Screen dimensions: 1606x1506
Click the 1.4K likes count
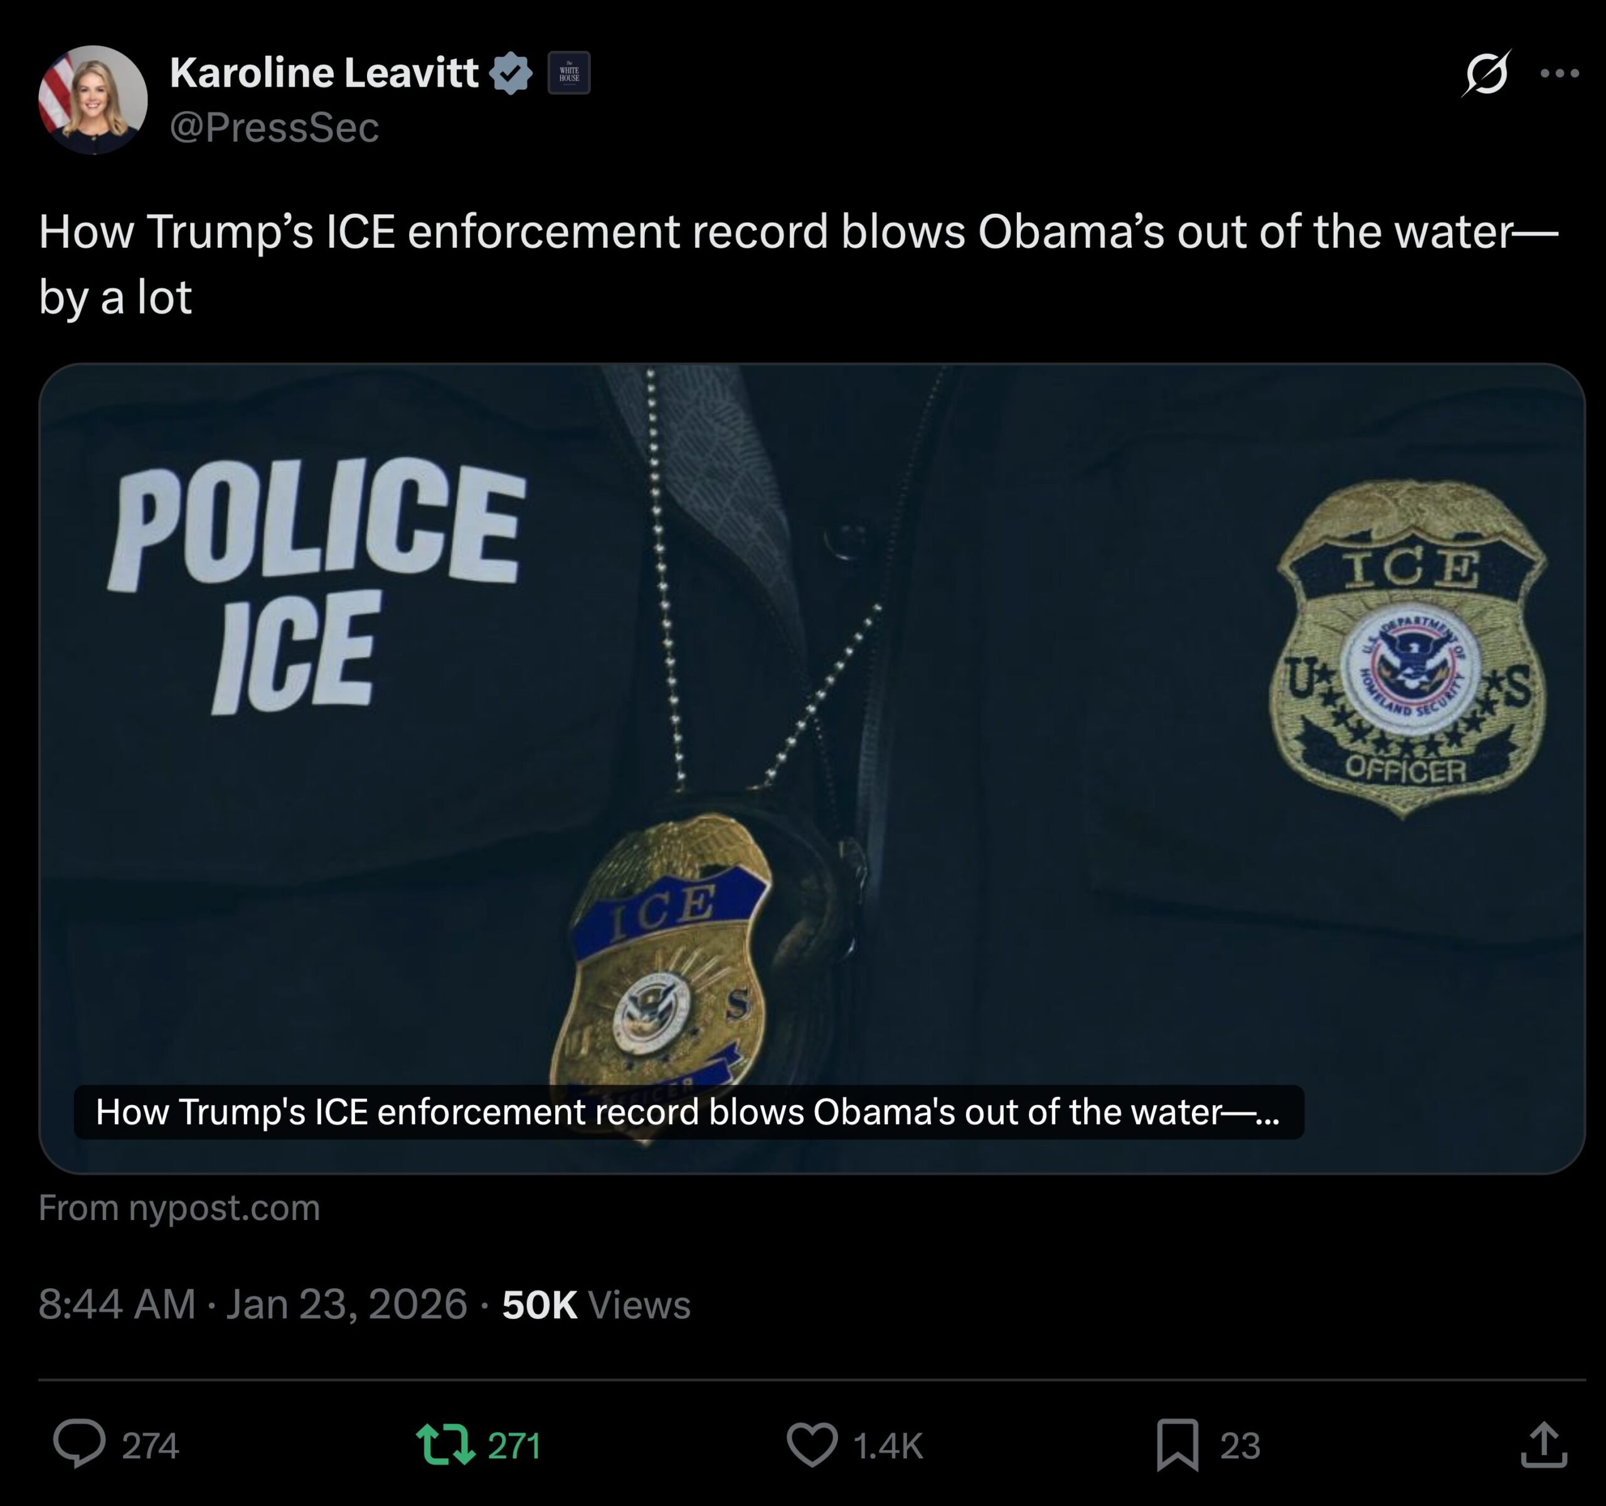pos(888,1445)
